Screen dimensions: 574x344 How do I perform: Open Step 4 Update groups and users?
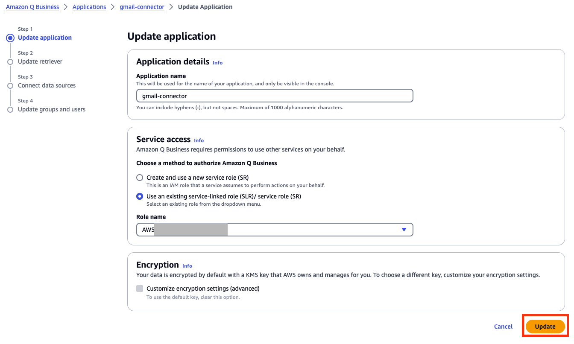52,109
